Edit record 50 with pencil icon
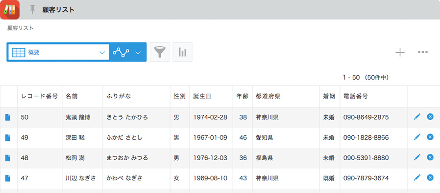The height and width of the screenshot is (193, 440). (417, 117)
